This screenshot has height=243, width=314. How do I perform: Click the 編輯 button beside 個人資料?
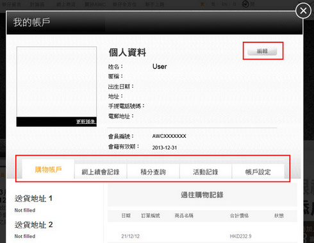(262, 51)
